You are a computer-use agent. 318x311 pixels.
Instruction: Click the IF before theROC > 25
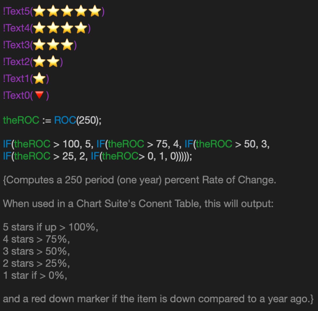pyautogui.click(x=7, y=156)
